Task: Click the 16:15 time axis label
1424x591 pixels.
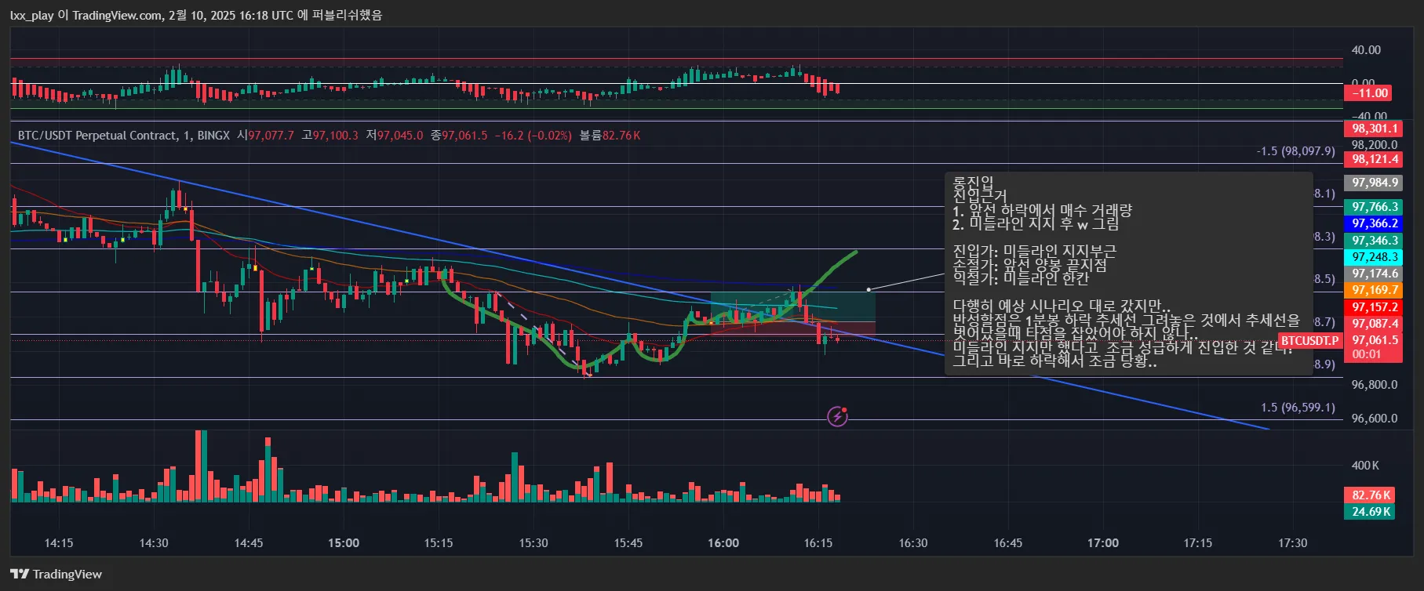Action: (818, 543)
